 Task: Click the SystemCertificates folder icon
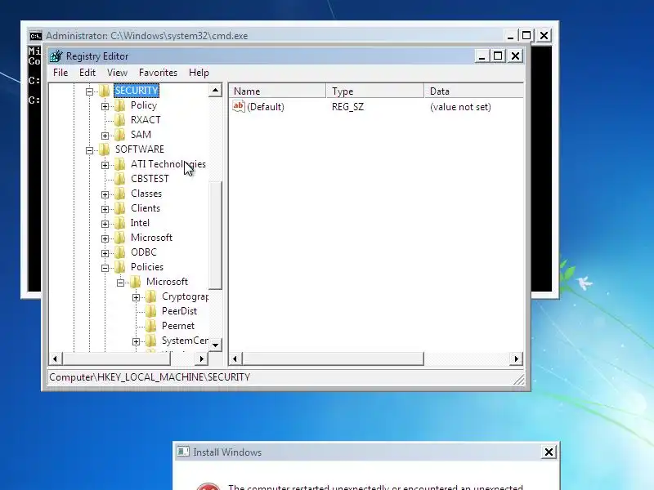pyautogui.click(x=151, y=341)
